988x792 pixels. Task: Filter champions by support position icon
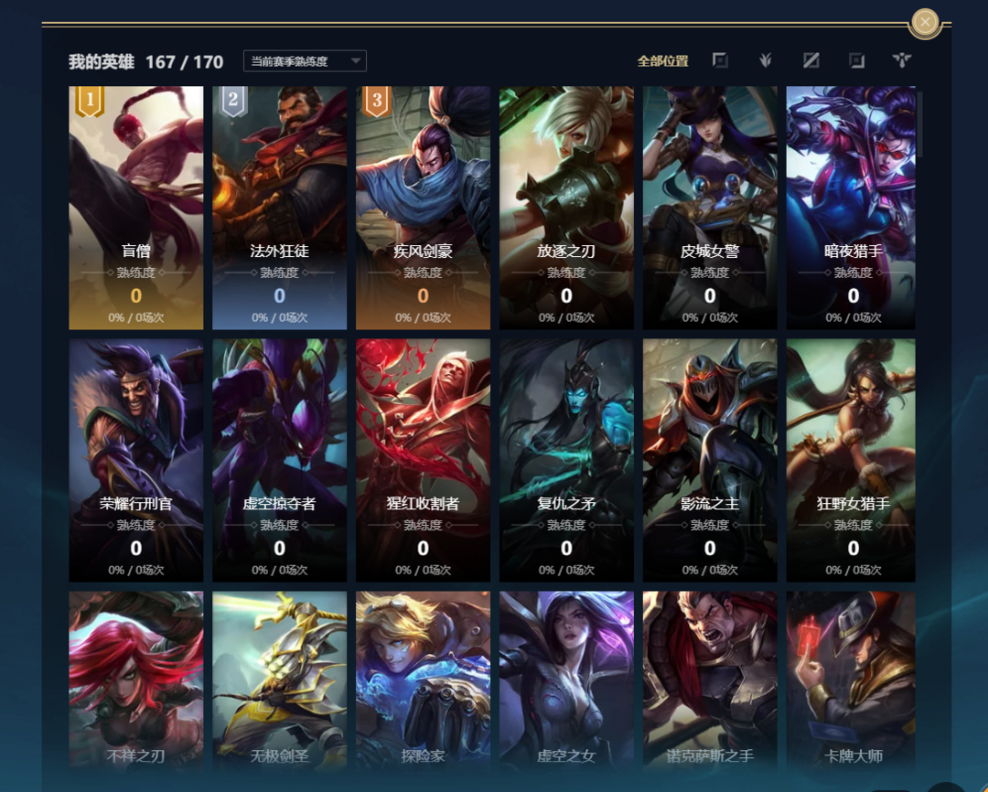pyautogui.click(x=902, y=60)
